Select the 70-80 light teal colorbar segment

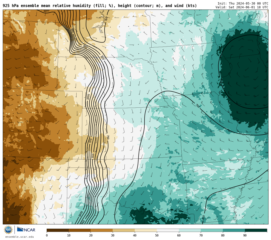(x=212, y=230)
